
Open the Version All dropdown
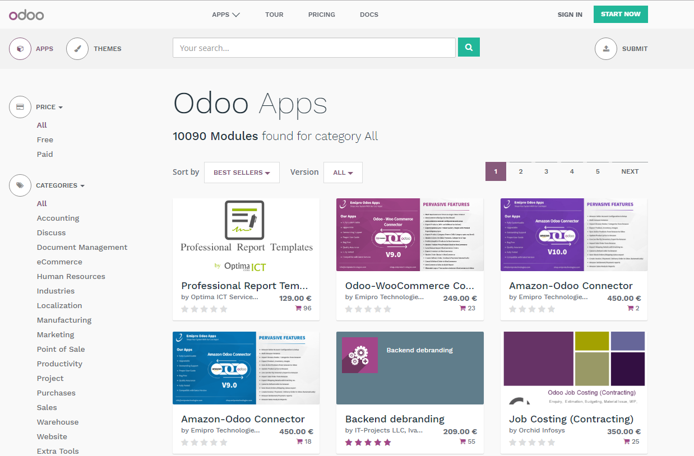(x=343, y=173)
